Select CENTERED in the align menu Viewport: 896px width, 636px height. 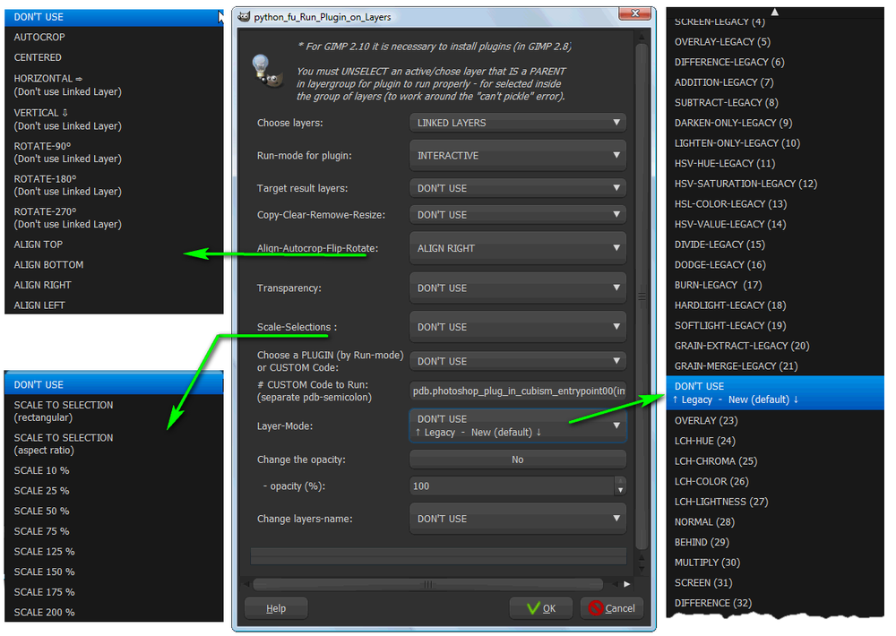tap(114, 57)
